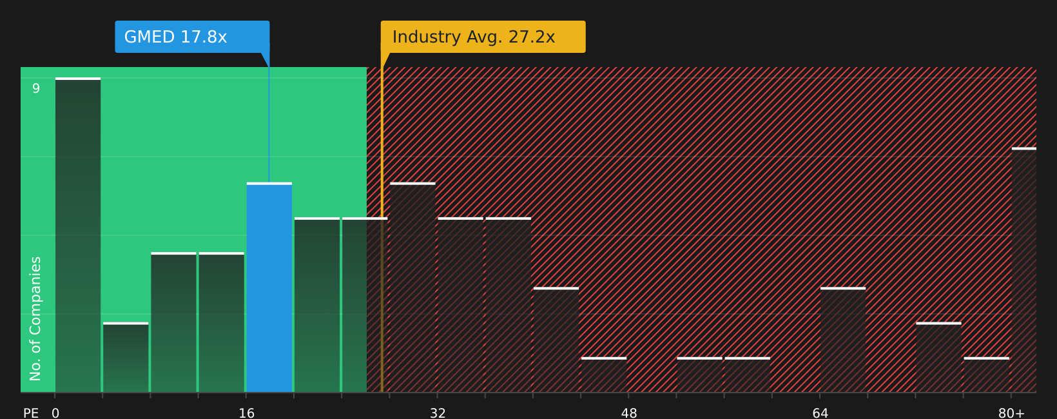The width and height of the screenshot is (1057, 419).
Task: Click the short bar just before 80+
Action: (x=987, y=375)
